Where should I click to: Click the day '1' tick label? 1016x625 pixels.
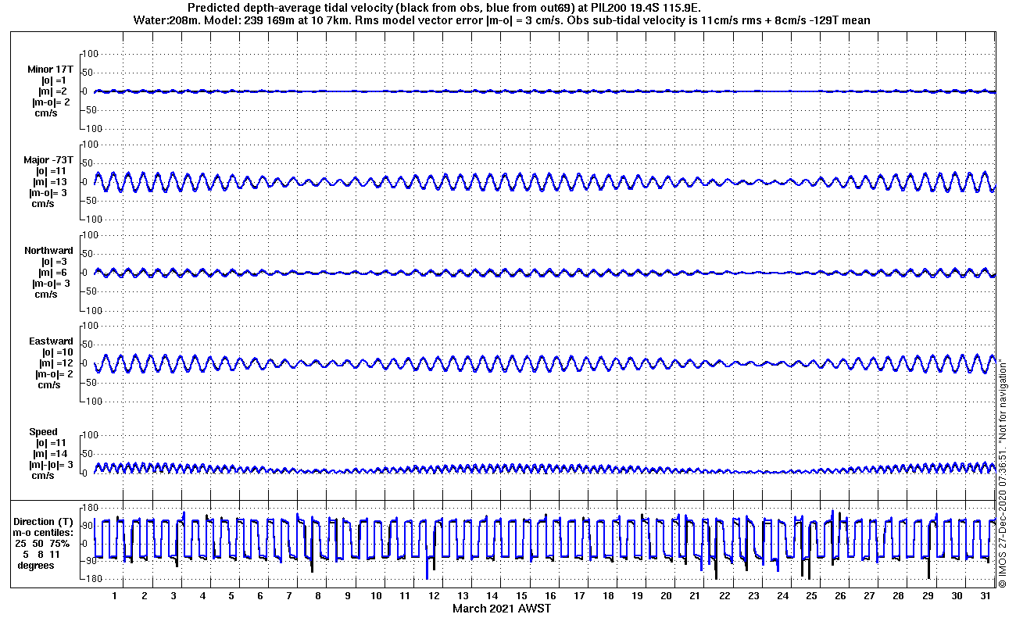pos(115,596)
